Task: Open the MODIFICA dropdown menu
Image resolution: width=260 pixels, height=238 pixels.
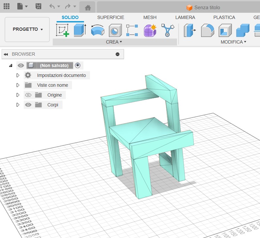Action: point(233,42)
